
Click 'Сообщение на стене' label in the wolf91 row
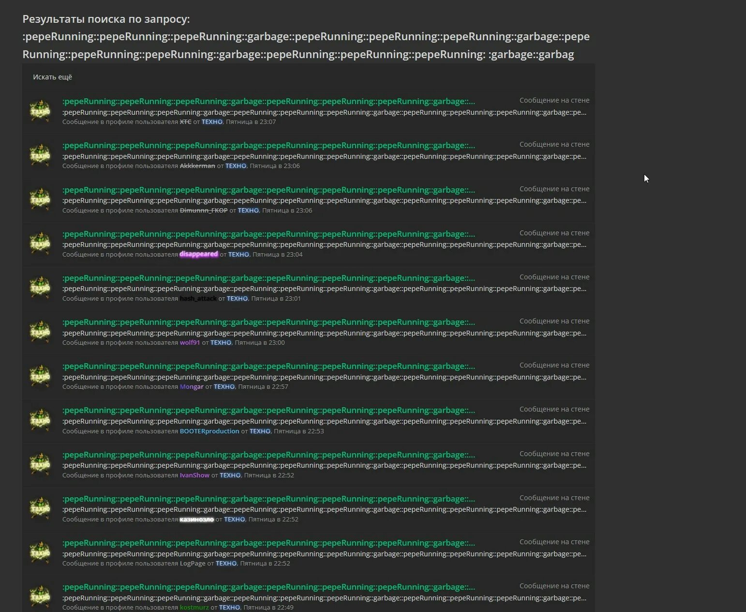pos(554,321)
